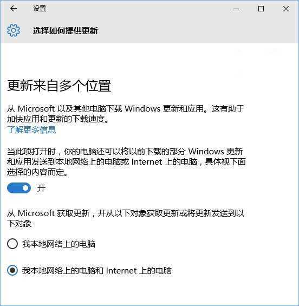The image size is (299, 306).
Task: Click the 我本地网络上的电脑 option text
Action: [58, 244]
